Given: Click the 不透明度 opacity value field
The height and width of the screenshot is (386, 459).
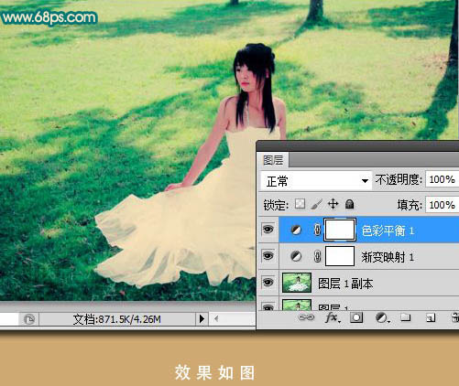Looking at the screenshot, I should click(x=443, y=179).
